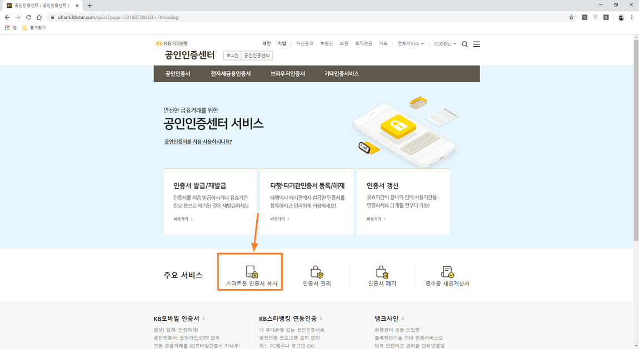The height and width of the screenshot is (349, 639).
Task: Open the 인증서 발급/재발급 card title
Action: [199, 186]
